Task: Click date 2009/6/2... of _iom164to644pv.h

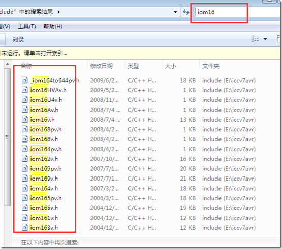Action: pyautogui.click(x=105, y=80)
